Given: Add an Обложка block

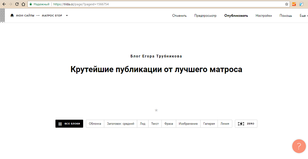Looking at the screenshot, I should tap(95, 124).
